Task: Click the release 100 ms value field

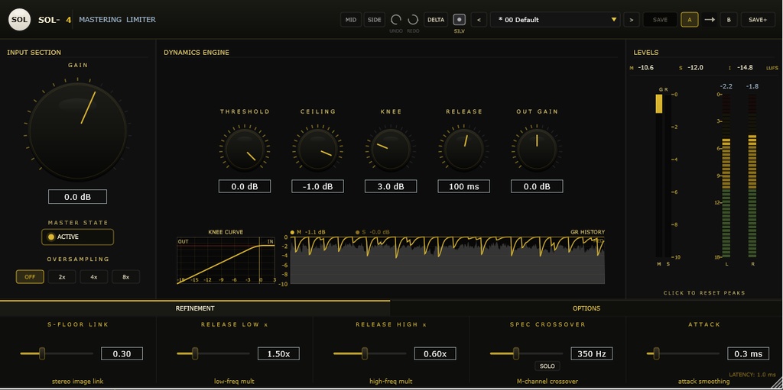Action: [464, 186]
